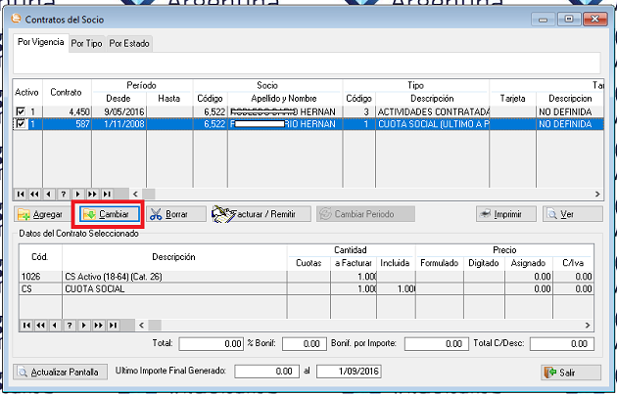617x395 pixels.
Task: Open Facturar / Remitir
Action: point(261,214)
